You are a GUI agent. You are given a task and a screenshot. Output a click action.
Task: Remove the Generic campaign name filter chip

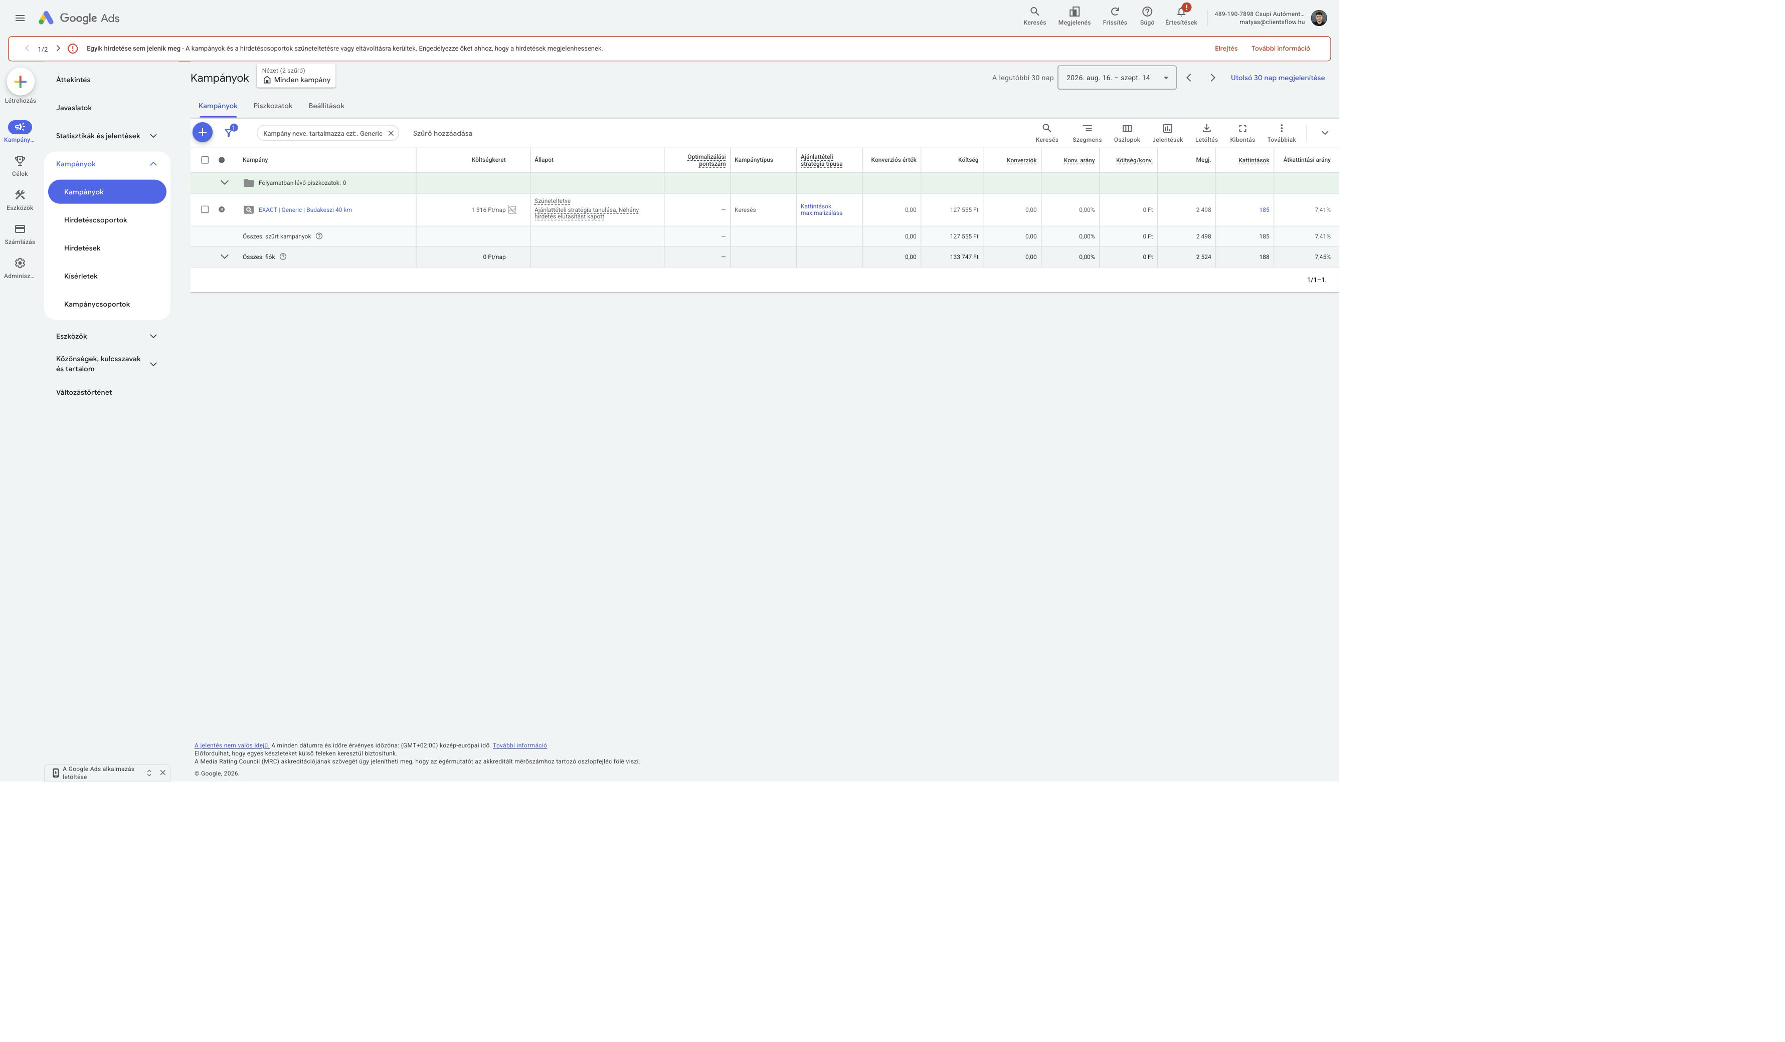[x=390, y=133]
